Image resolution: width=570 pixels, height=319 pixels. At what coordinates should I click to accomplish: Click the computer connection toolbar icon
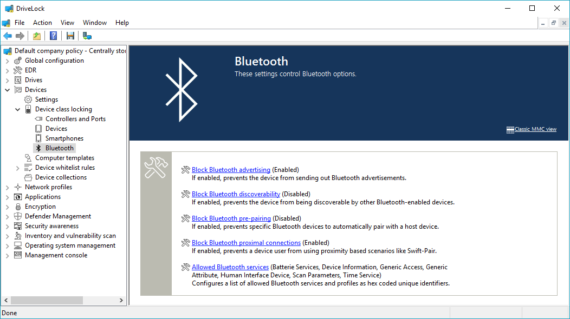87,36
